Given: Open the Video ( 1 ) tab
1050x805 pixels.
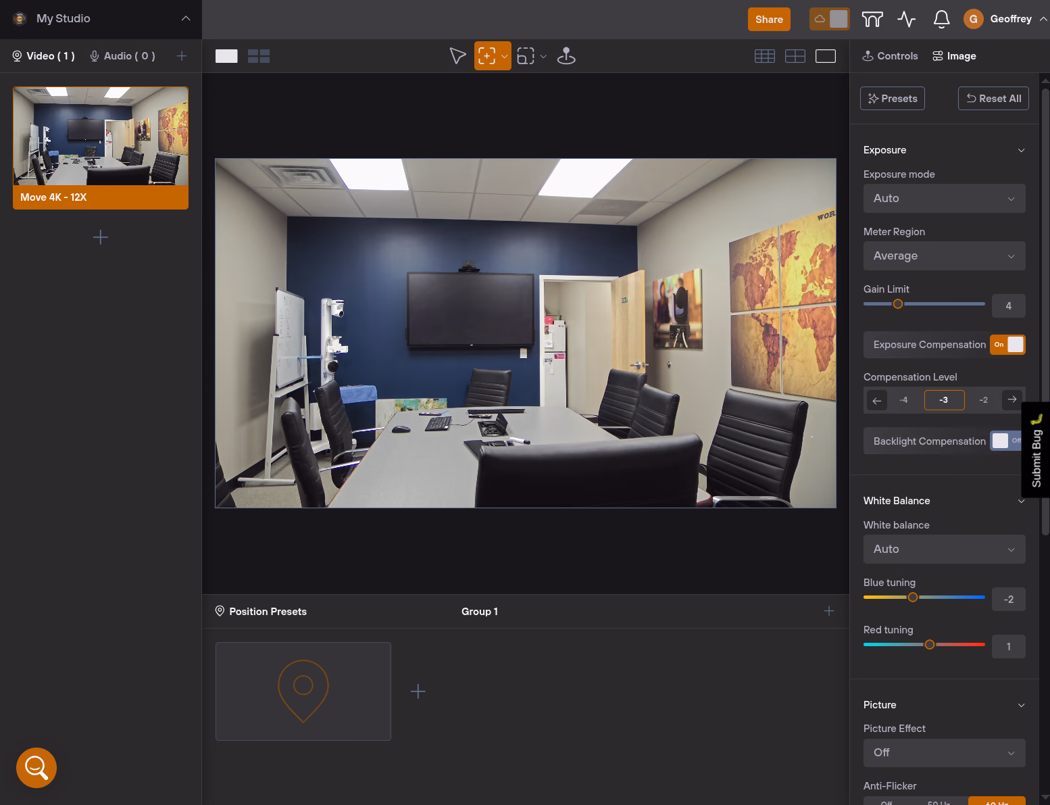Looking at the screenshot, I should point(44,56).
